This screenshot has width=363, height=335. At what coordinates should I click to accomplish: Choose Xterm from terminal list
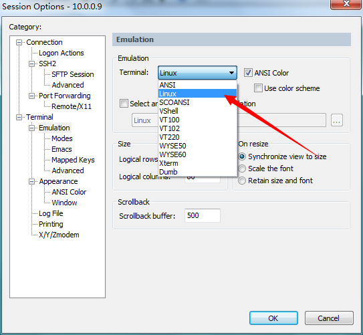(197, 163)
